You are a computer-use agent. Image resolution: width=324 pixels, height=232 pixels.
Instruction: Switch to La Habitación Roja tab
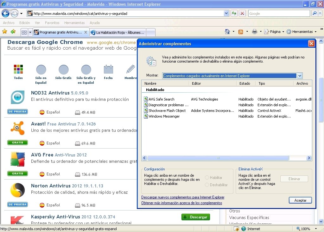coord(118,32)
